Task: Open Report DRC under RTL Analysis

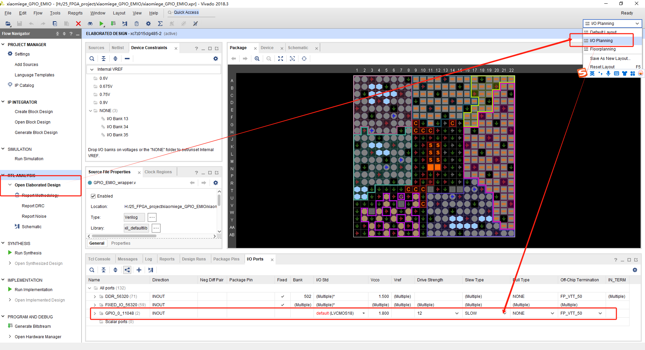Action: tap(33, 206)
